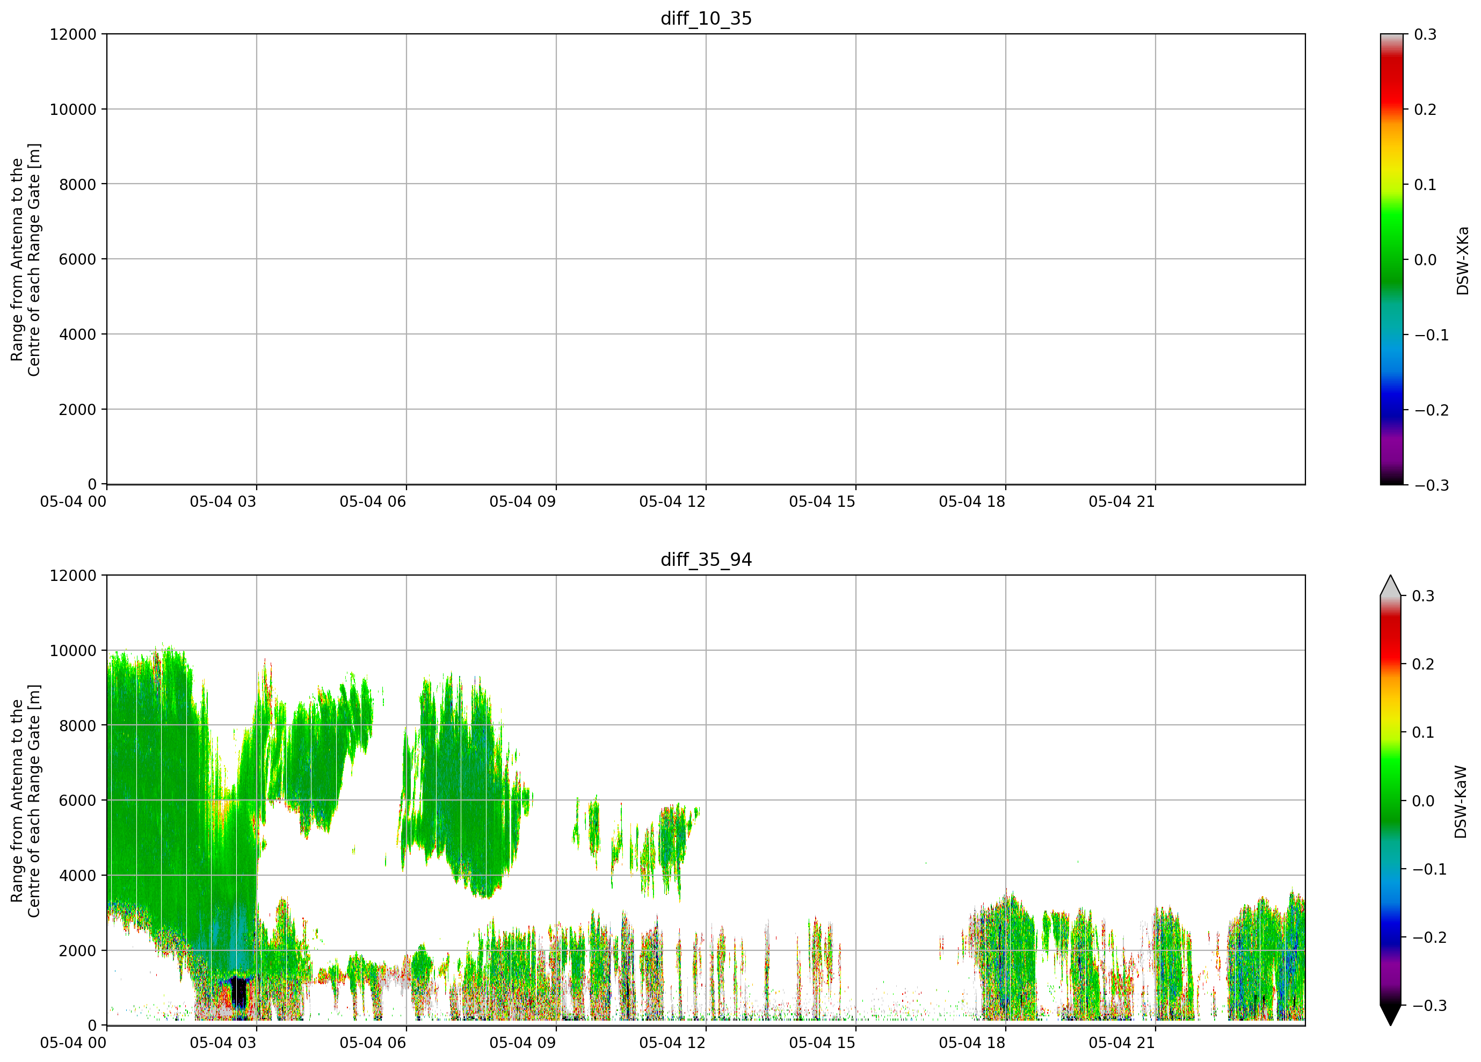Viewport: 1481px width, 1062px height.
Task: Click the 05-04 12 x-tick under diff_35_94
Action: click(673, 1043)
